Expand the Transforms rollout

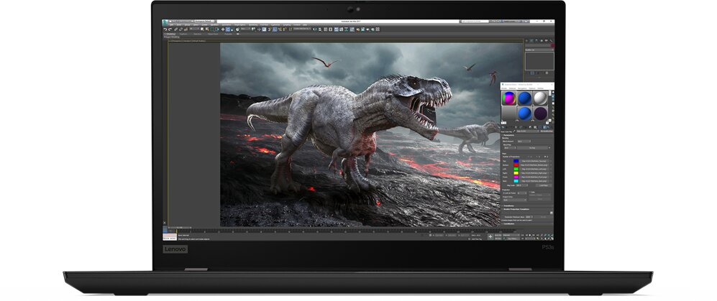[x=508, y=205]
